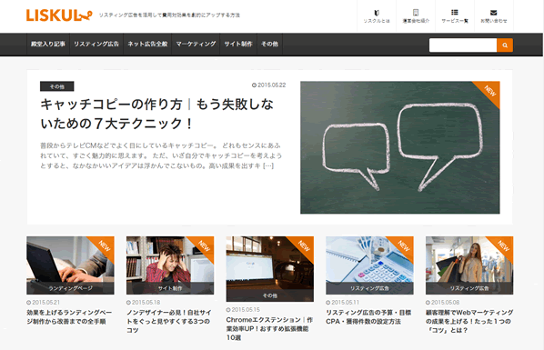Image resolution: width=544 pixels, height=350 pixels.
Task: Select the リスティング広告 menu item
Action: pyautogui.click(x=96, y=44)
